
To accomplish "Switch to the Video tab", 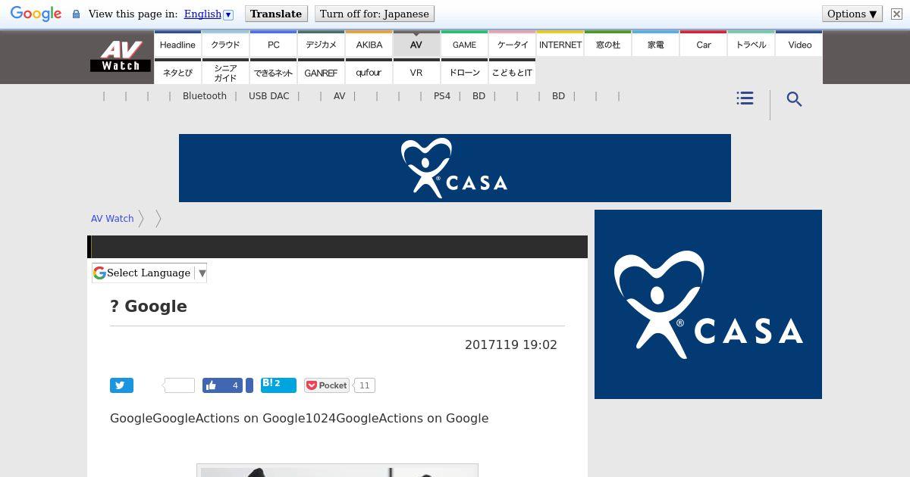I will point(799,44).
